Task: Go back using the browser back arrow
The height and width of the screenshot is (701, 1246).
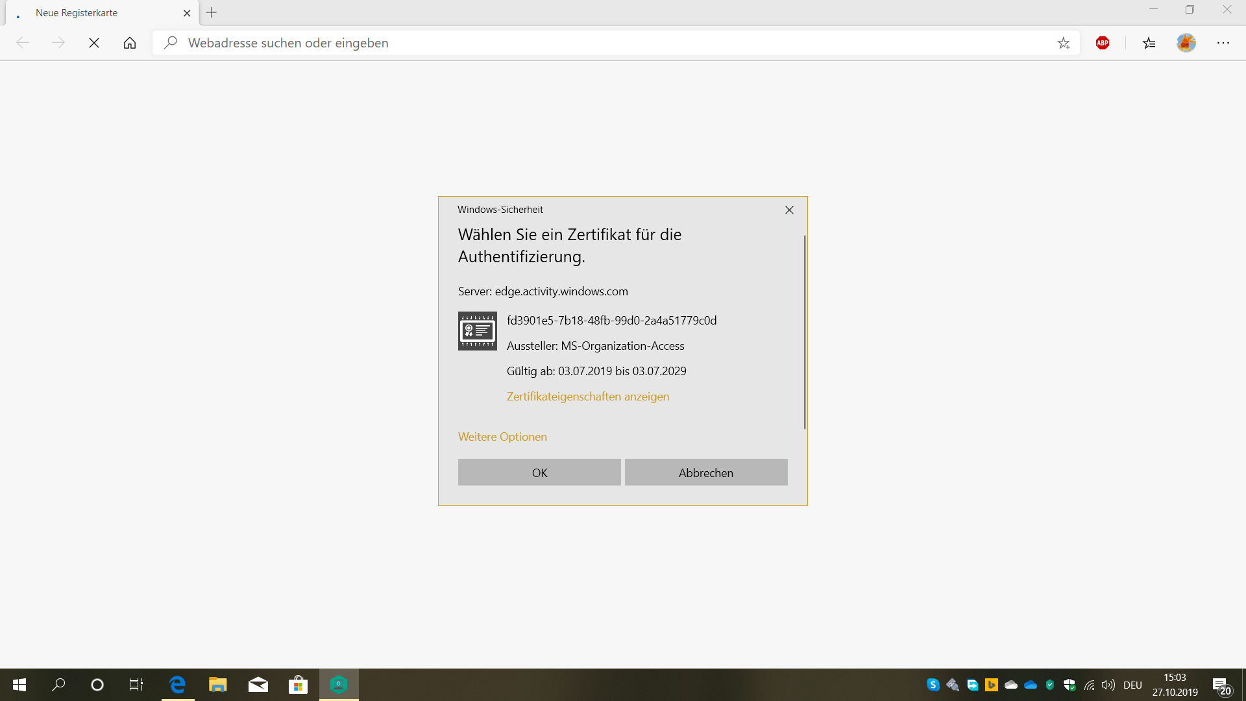Action: click(23, 43)
